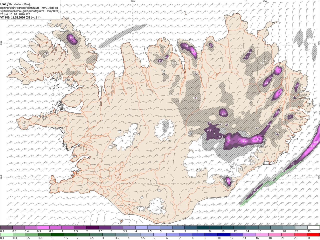Click the '15W' longitude label
This screenshot has width=320, height=240.
tap(265, 1)
